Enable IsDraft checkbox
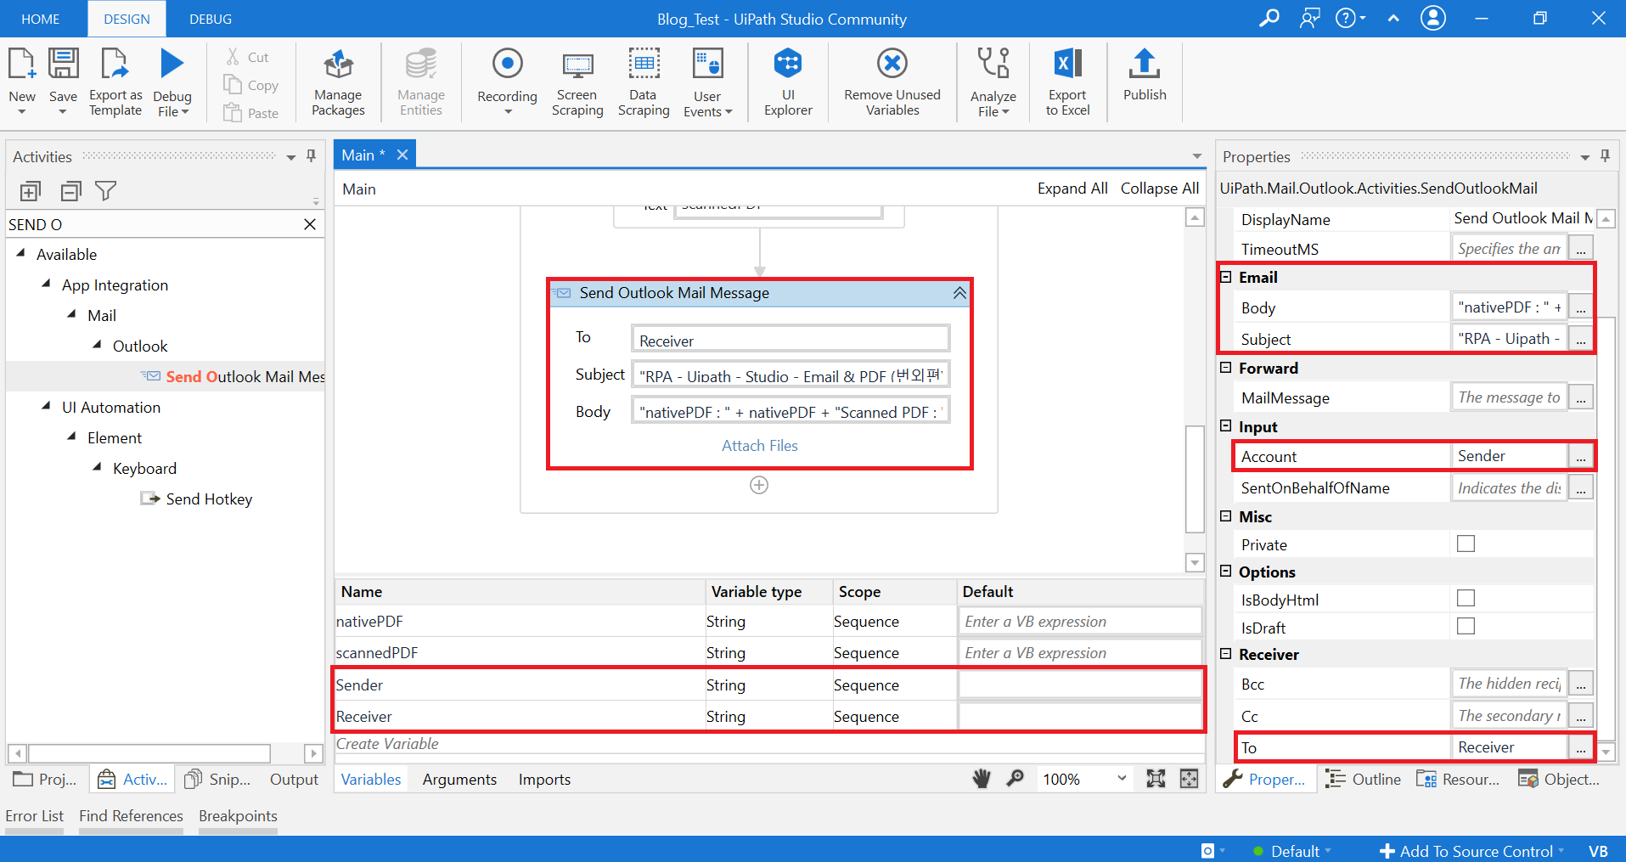 [x=1466, y=626]
